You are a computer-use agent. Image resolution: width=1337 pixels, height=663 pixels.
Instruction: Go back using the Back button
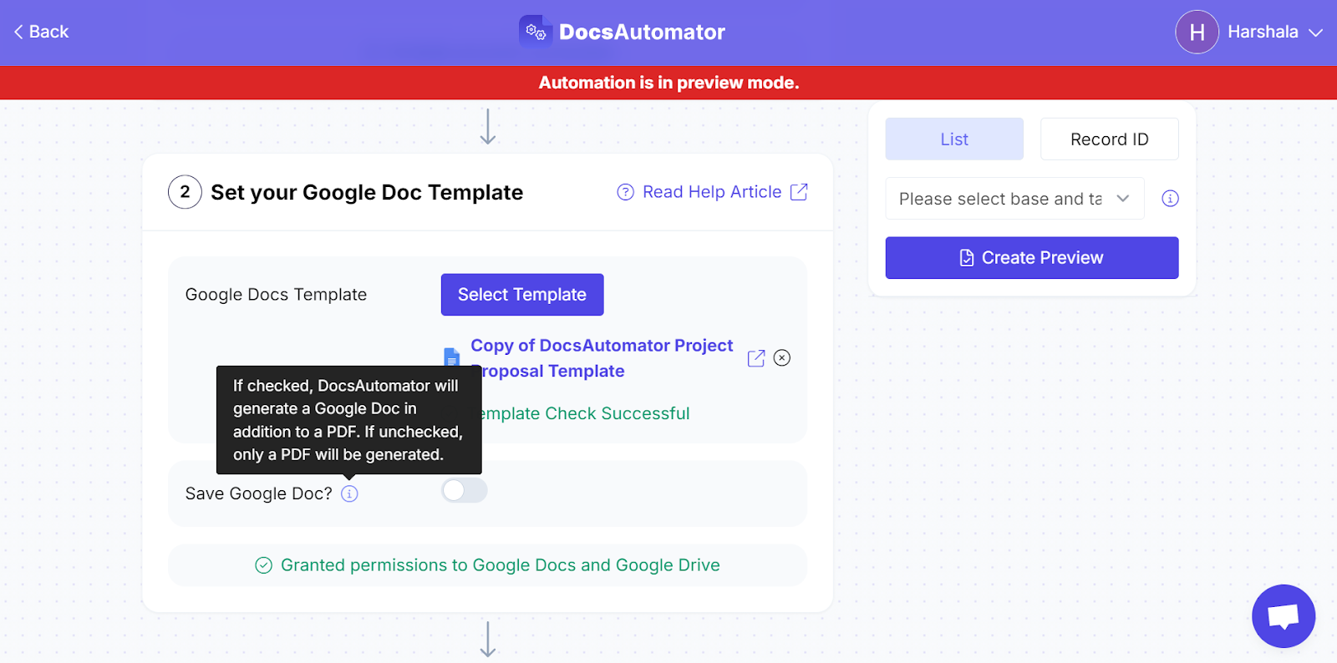coord(41,32)
